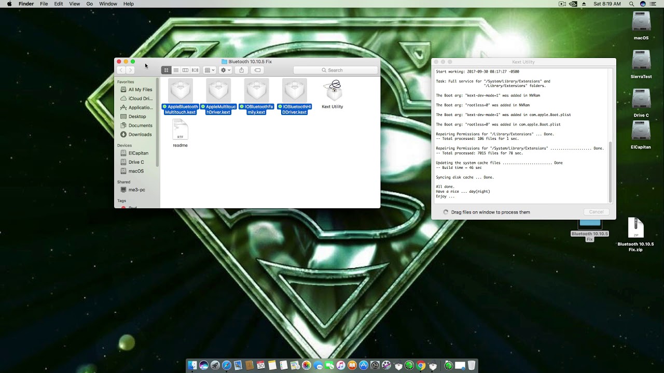Select ElCapitan drive on desktop
Viewport: 664px width, 373px height.
(x=641, y=134)
